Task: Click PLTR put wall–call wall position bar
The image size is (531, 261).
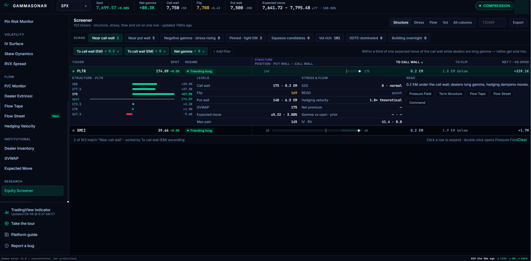Action: point(317,71)
